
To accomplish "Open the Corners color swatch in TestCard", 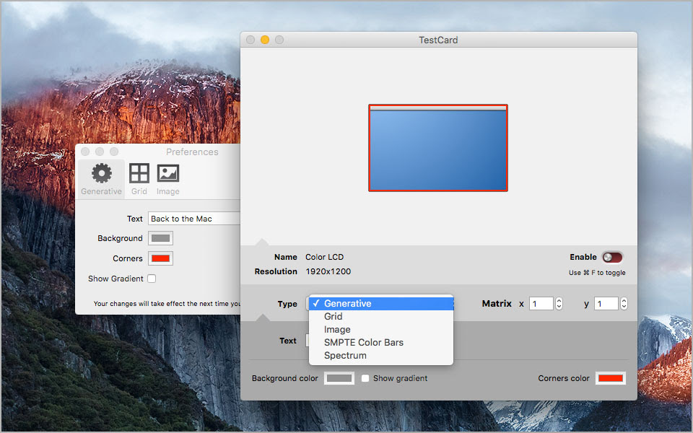I will (x=611, y=378).
